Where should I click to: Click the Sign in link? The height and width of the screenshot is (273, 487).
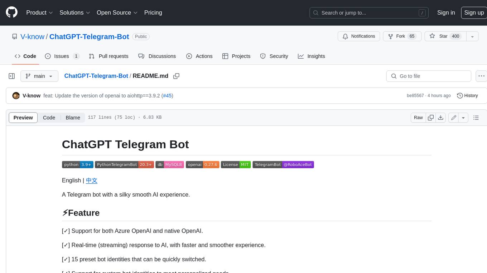point(446,13)
